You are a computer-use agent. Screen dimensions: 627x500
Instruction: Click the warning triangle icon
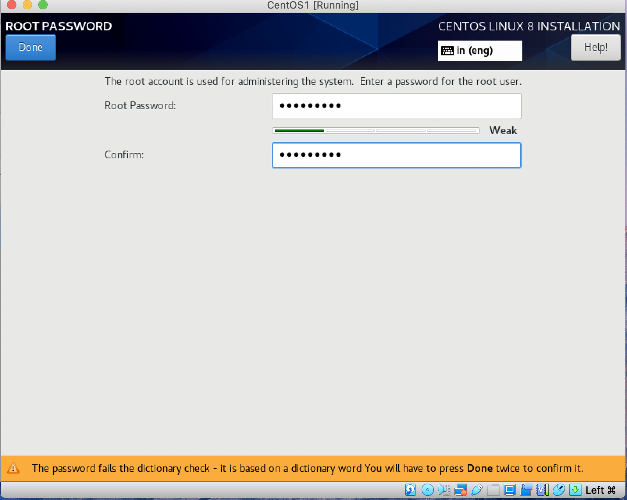coord(13,468)
